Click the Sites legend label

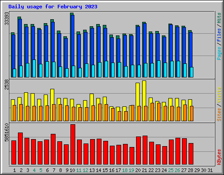[x=219, y=115]
